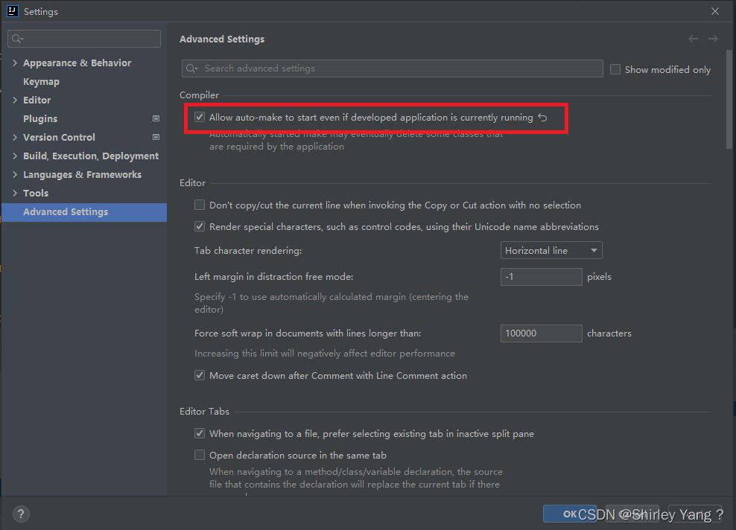Image resolution: width=736 pixels, height=530 pixels.
Task: Open the Tab character rendering dropdown
Action: pos(551,250)
